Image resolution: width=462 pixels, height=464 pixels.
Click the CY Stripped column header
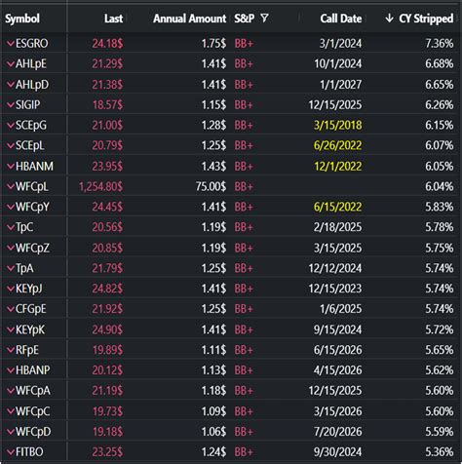(426, 19)
